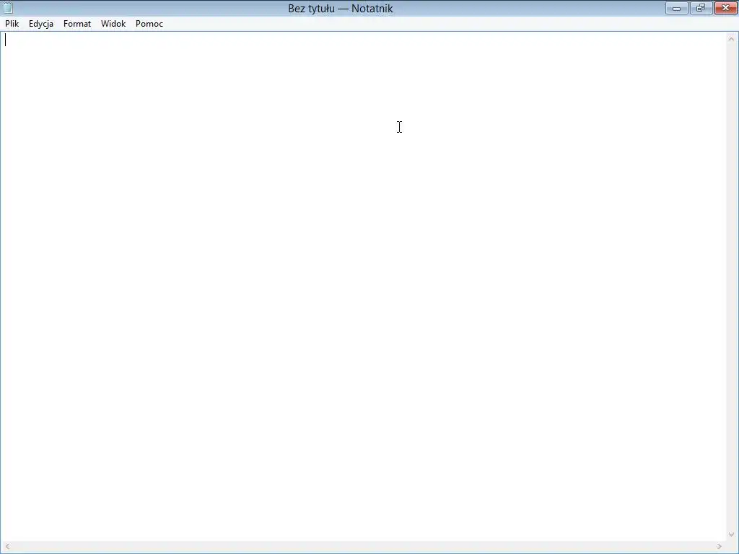Restore down the Notatnik window

coord(701,8)
